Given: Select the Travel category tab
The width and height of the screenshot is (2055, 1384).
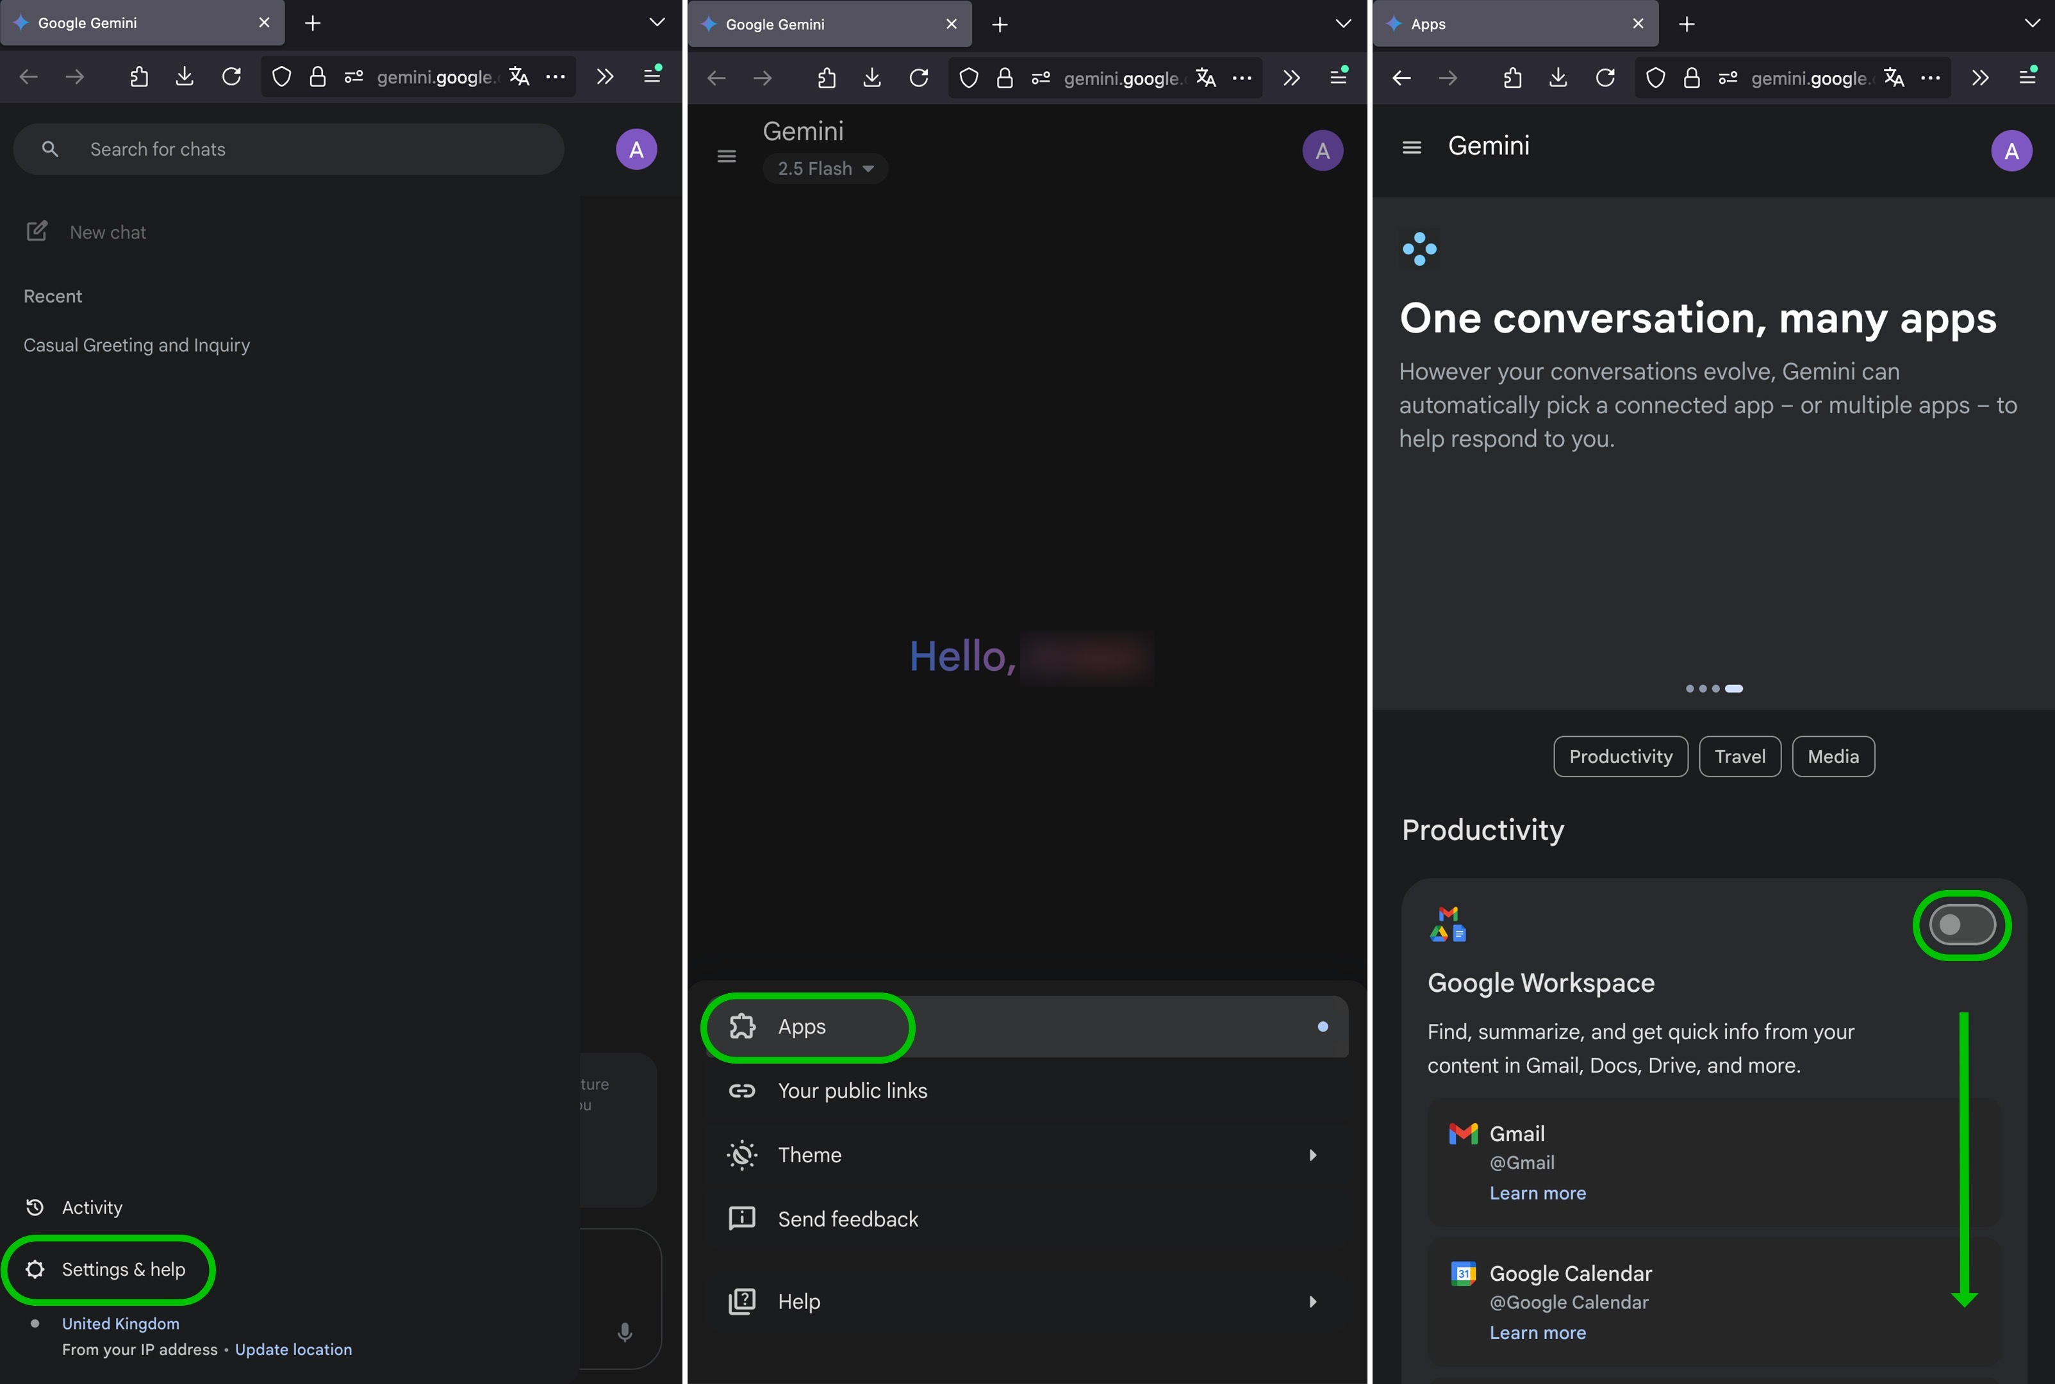Looking at the screenshot, I should click(x=1740, y=757).
